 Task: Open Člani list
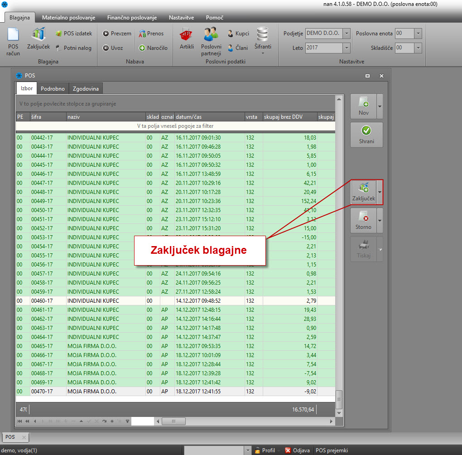pos(238,48)
